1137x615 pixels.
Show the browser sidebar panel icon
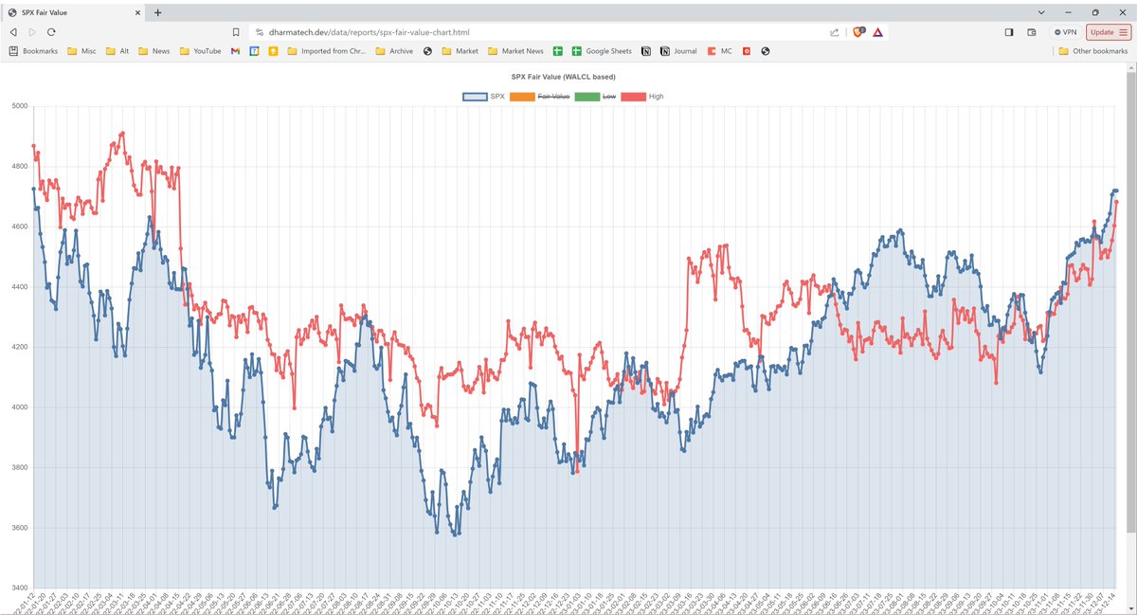(1009, 32)
